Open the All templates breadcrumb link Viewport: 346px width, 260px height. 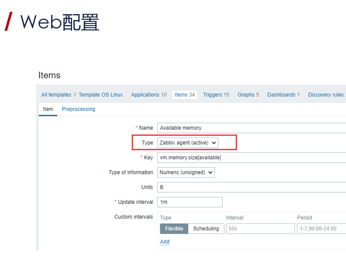[x=56, y=95]
